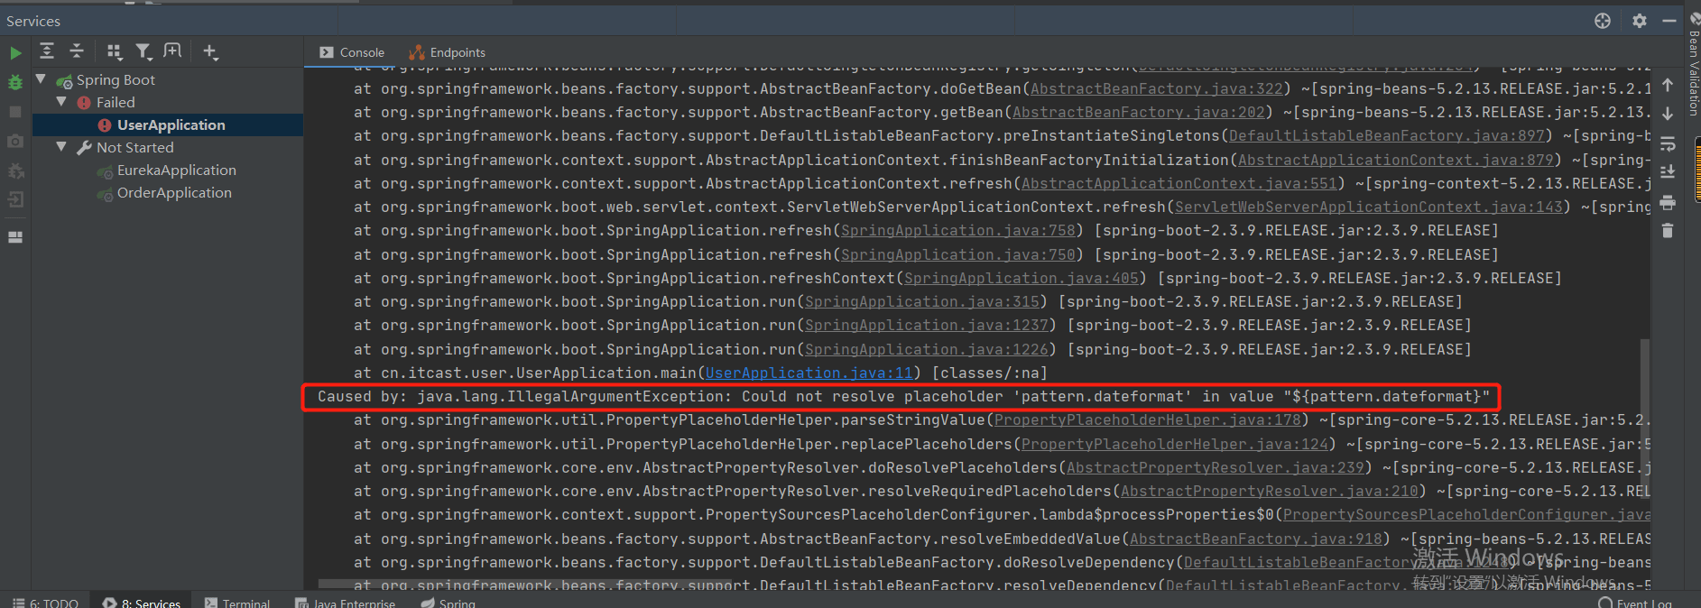
Task: Open SpringApplication.java:405 link
Action: [1022, 278]
